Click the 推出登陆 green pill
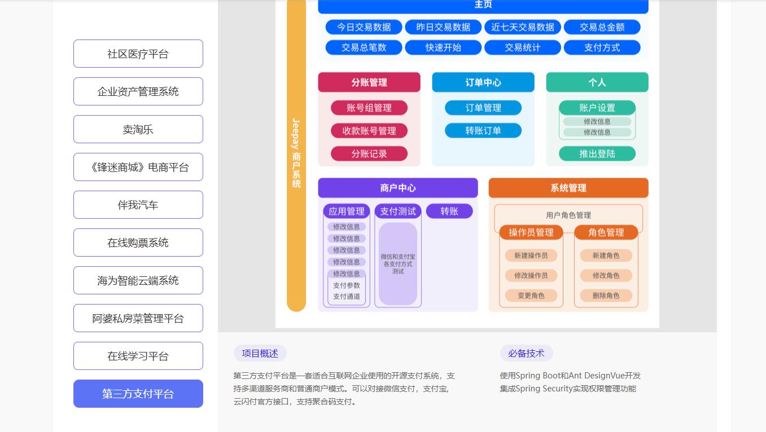 (597, 153)
